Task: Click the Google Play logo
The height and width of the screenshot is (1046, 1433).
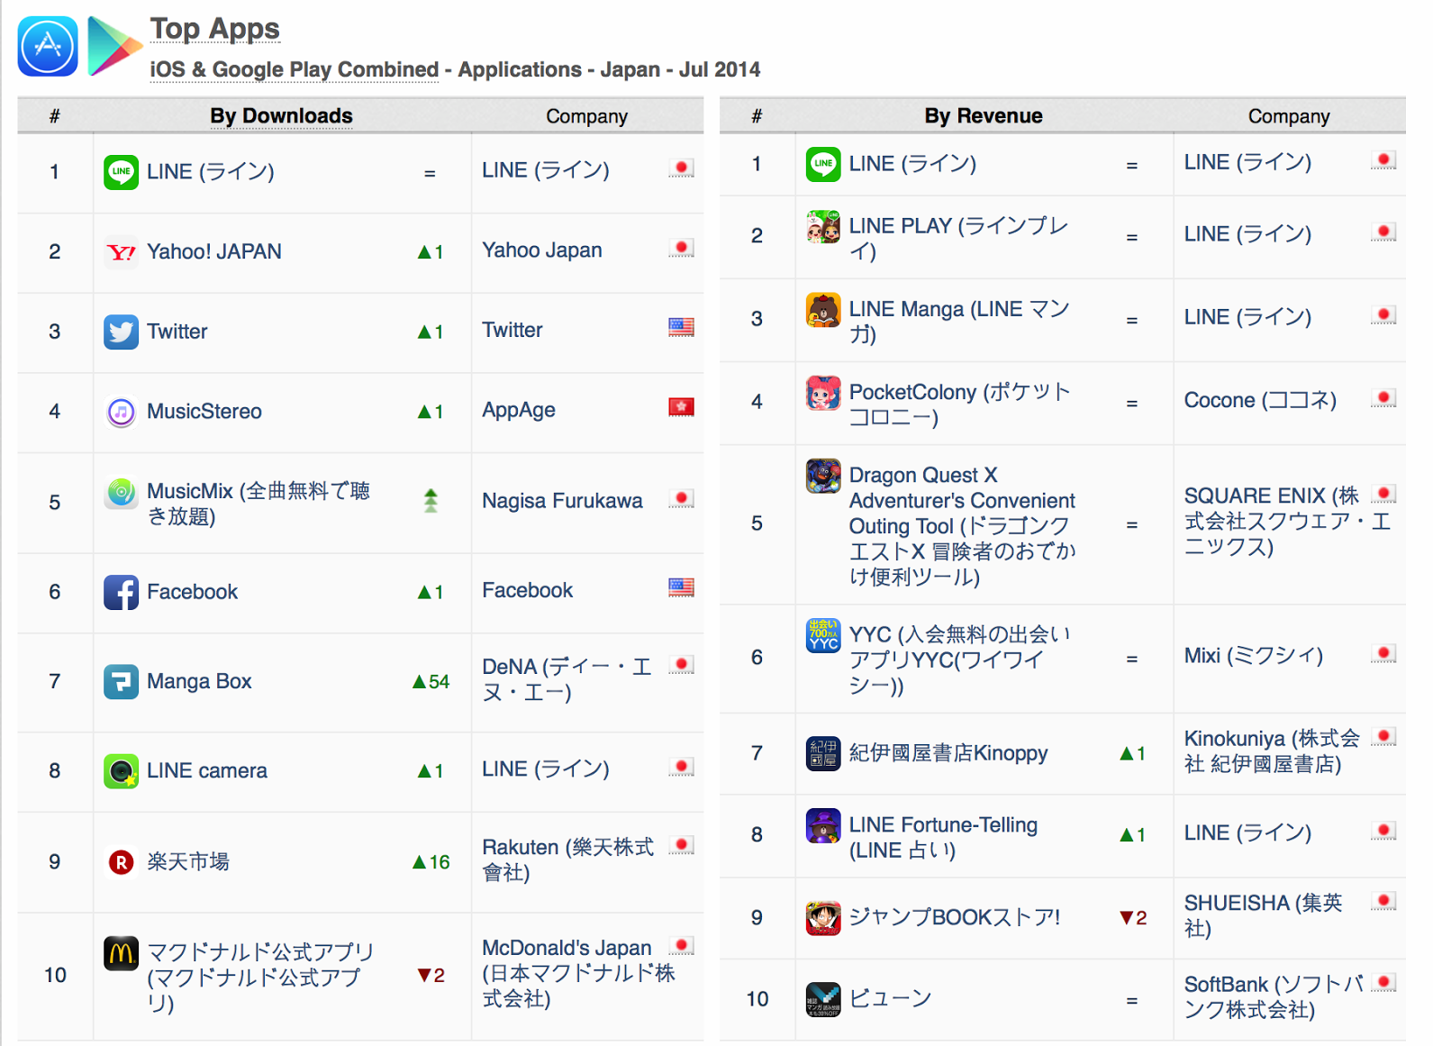Action: click(x=115, y=46)
